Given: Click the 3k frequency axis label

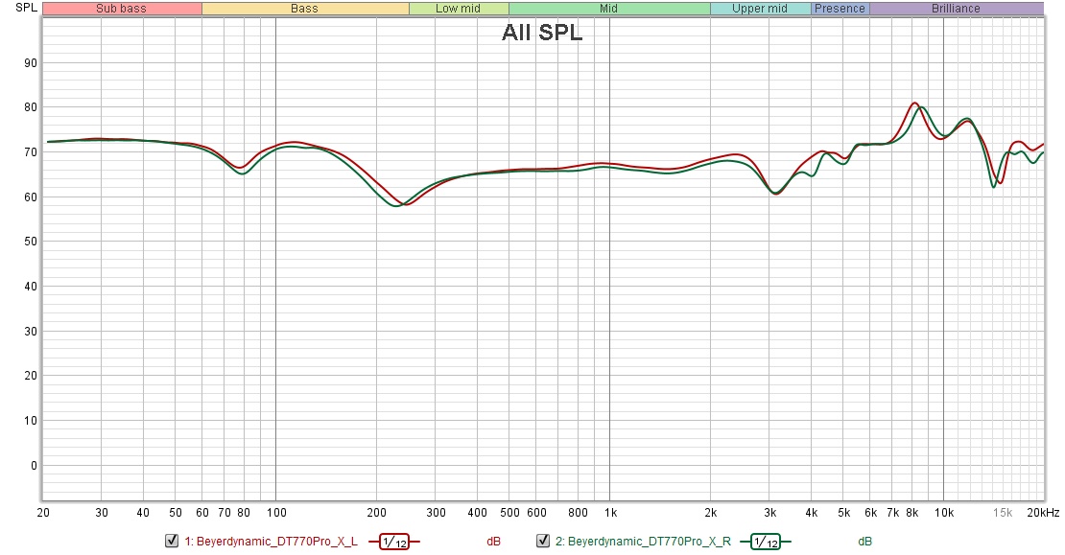Looking at the screenshot, I should pos(769,512).
